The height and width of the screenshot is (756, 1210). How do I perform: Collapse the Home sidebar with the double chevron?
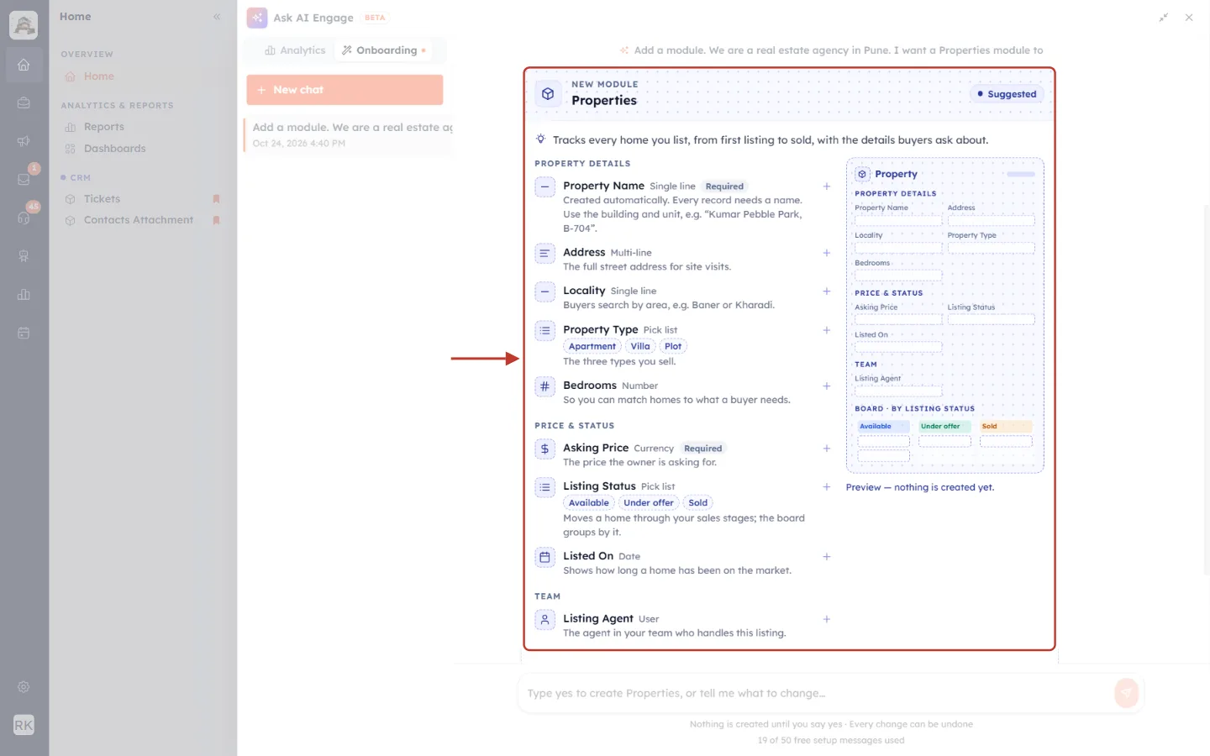(217, 17)
